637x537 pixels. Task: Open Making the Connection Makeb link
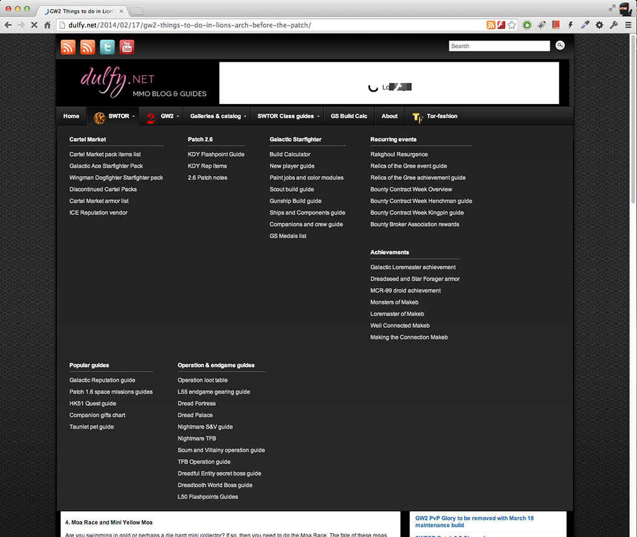coord(409,337)
